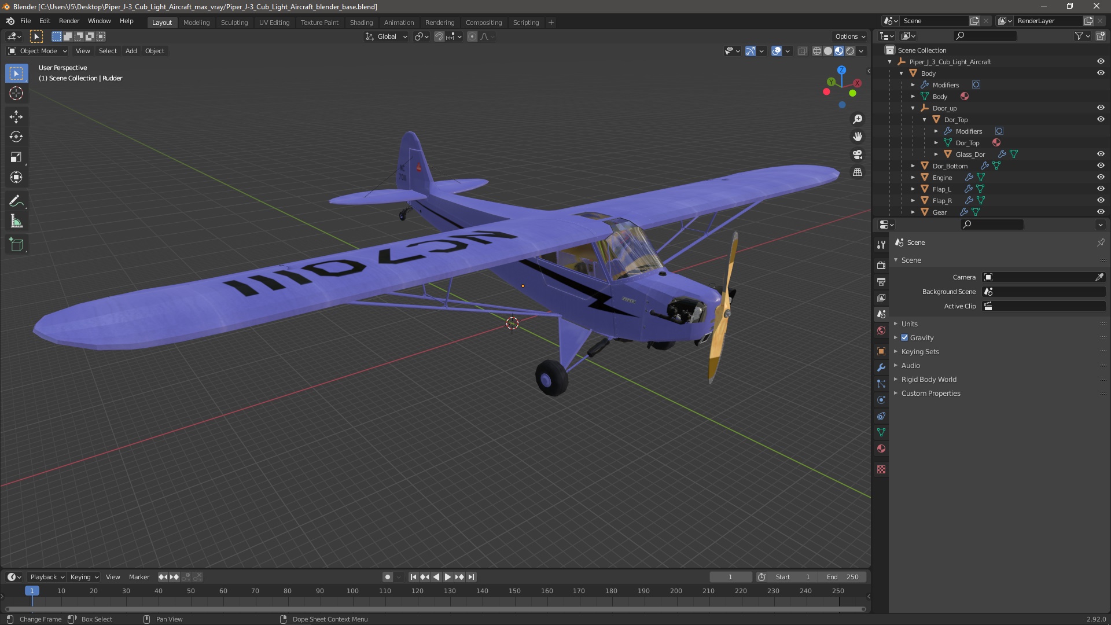The width and height of the screenshot is (1111, 625).
Task: Open timeline Marker menu
Action: click(x=139, y=577)
